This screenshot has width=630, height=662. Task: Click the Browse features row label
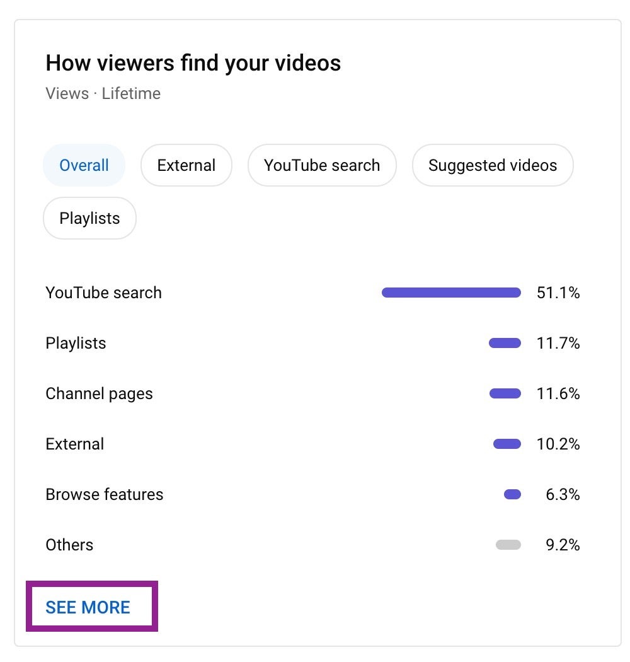[x=104, y=494]
